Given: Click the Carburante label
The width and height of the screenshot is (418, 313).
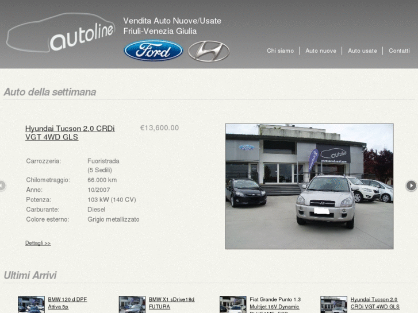Looking at the screenshot, I should pyautogui.click(x=43, y=210).
